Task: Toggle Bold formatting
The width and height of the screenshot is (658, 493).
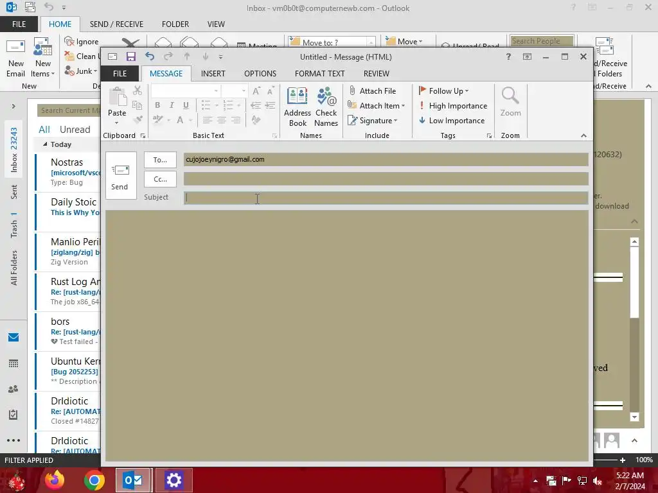Action: 157,105
